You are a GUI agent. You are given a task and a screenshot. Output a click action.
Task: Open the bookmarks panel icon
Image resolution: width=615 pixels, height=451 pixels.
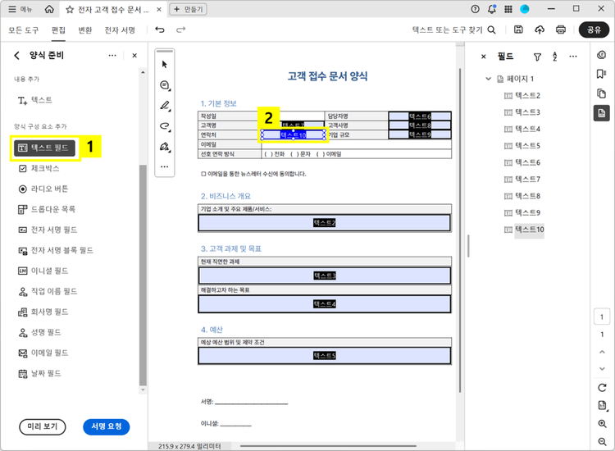click(x=601, y=74)
